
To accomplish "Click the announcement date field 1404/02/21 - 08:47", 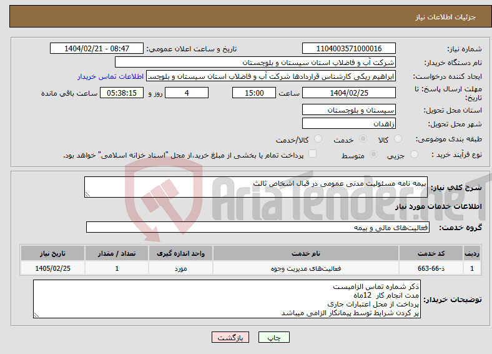I will pyautogui.click(x=97, y=48).
